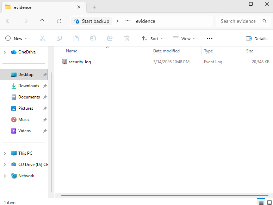Click the Cut scissors icon
Screen dimensions: 273x205
pos(42,38)
